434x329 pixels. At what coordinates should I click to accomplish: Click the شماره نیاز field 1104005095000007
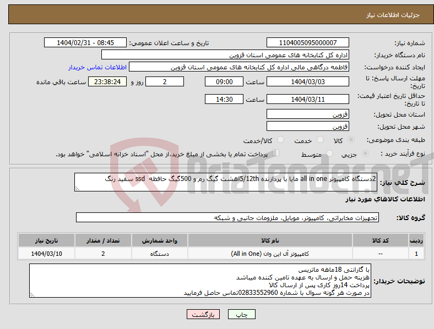click(308, 42)
